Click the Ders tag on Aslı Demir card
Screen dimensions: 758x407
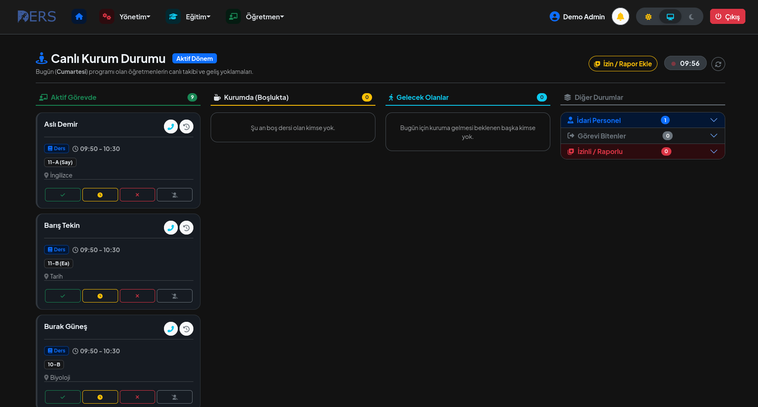click(x=56, y=149)
